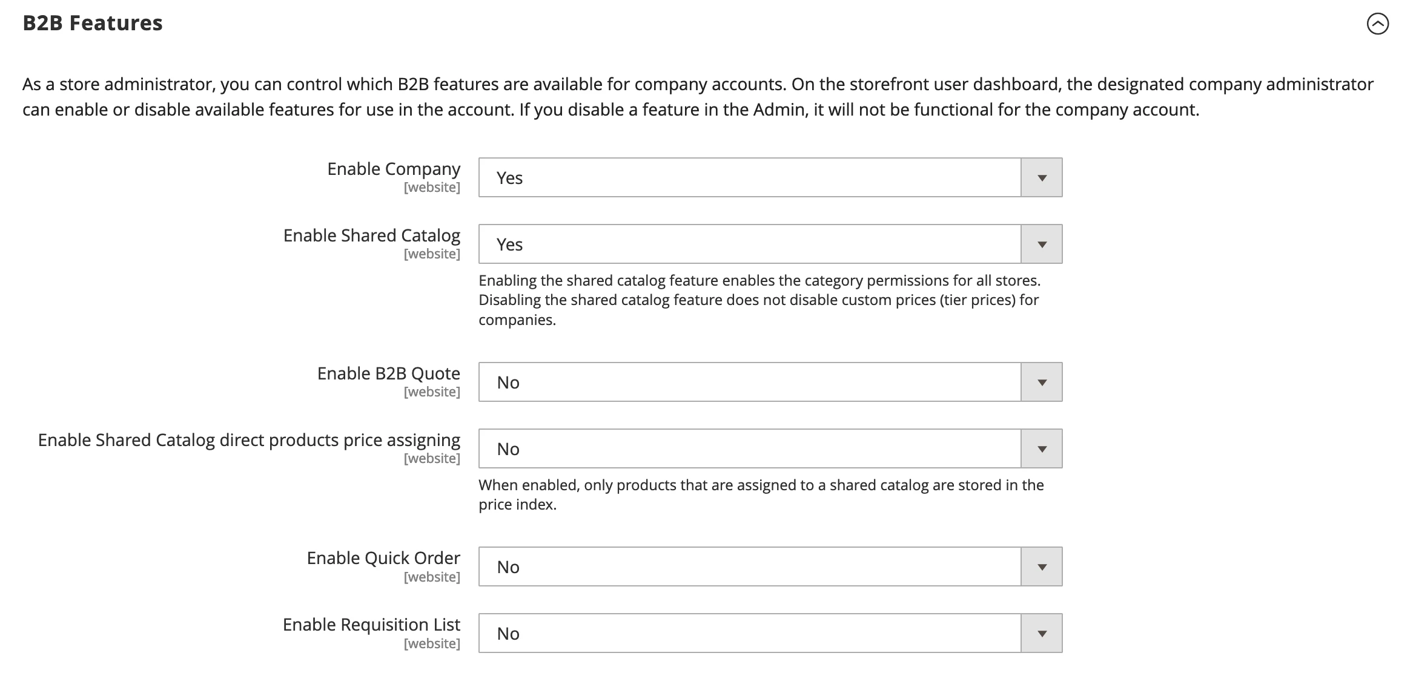
Task: Open the Enable Quick Order dropdown
Action: pos(770,566)
